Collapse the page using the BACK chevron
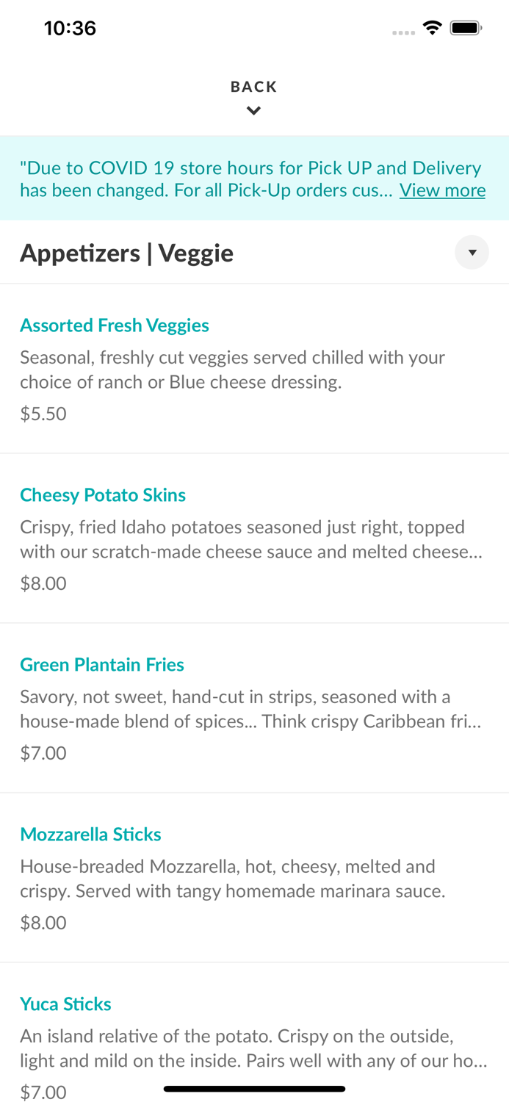Image resolution: width=509 pixels, height=1102 pixels. click(253, 109)
